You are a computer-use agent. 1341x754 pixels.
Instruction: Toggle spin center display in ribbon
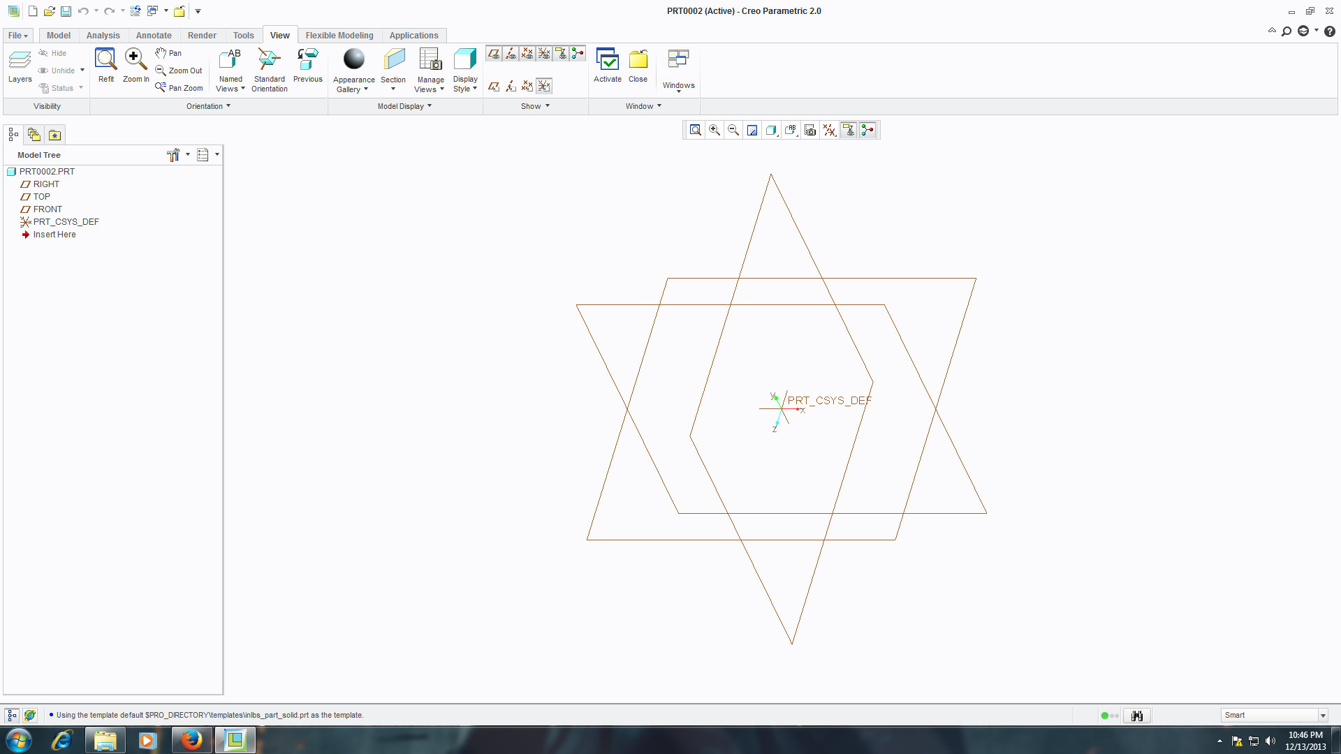[x=578, y=54]
